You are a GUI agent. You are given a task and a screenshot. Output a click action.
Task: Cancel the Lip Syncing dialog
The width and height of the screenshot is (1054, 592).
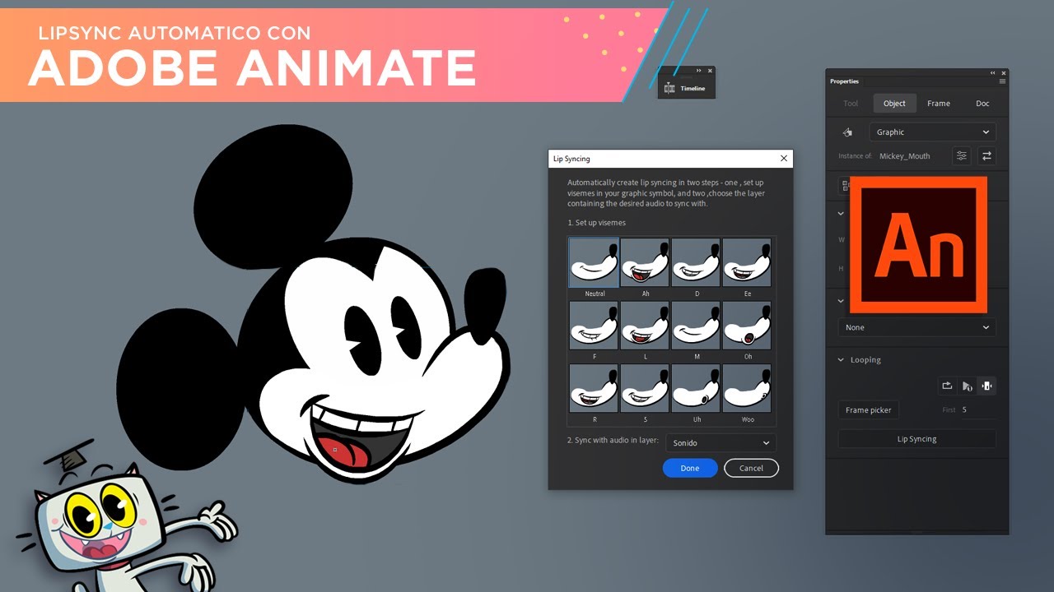pos(751,468)
